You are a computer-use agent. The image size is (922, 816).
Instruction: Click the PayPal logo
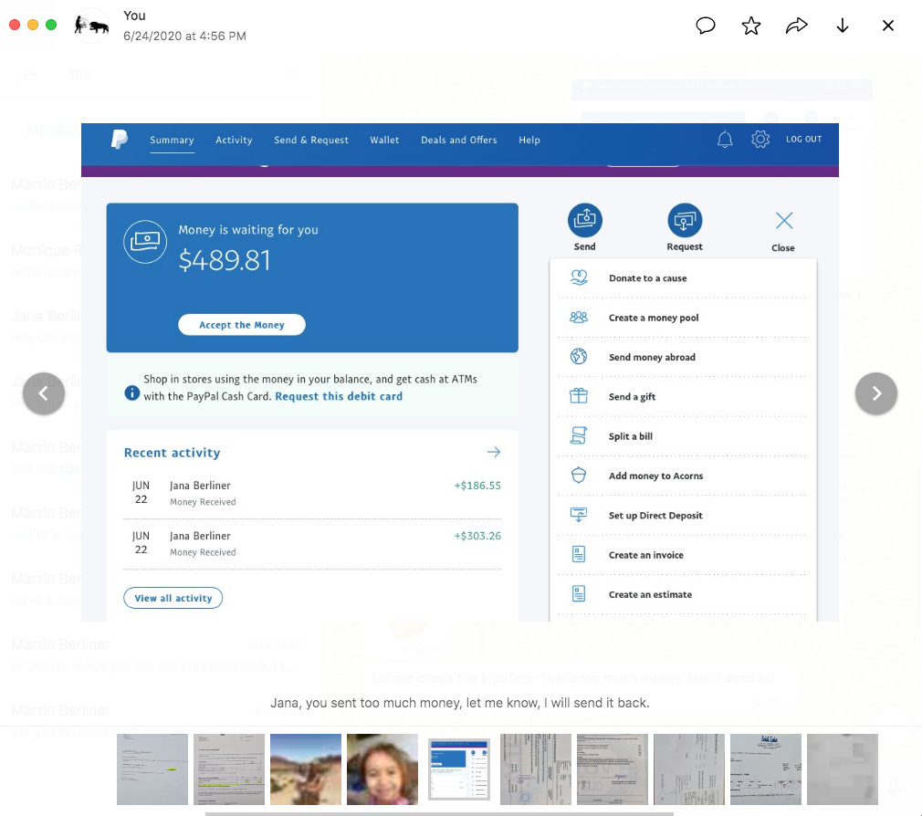(120, 140)
